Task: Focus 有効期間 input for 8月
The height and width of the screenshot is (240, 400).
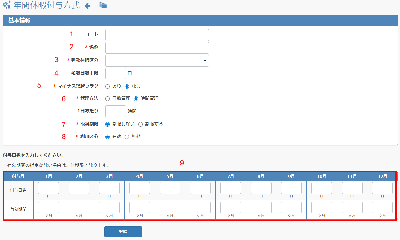Action: click(x=261, y=207)
